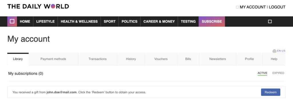The width and height of the screenshot is (293, 110).
Task: Show Active subscriptions filter
Action: (262, 73)
